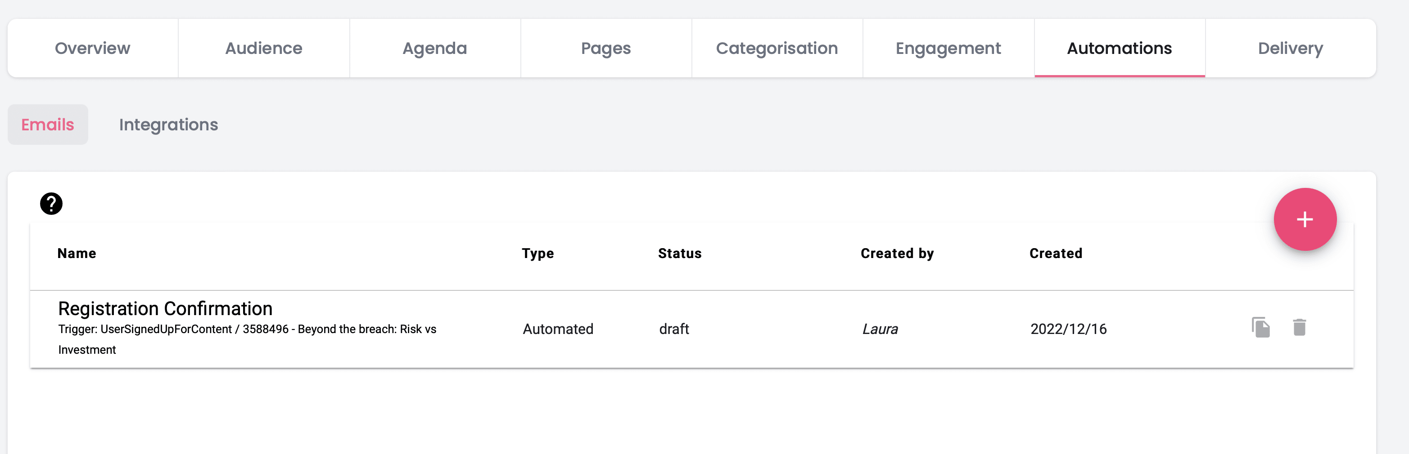Image resolution: width=1409 pixels, height=454 pixels.
Task: Open the Pages tab
Action: tap(606, 48)
